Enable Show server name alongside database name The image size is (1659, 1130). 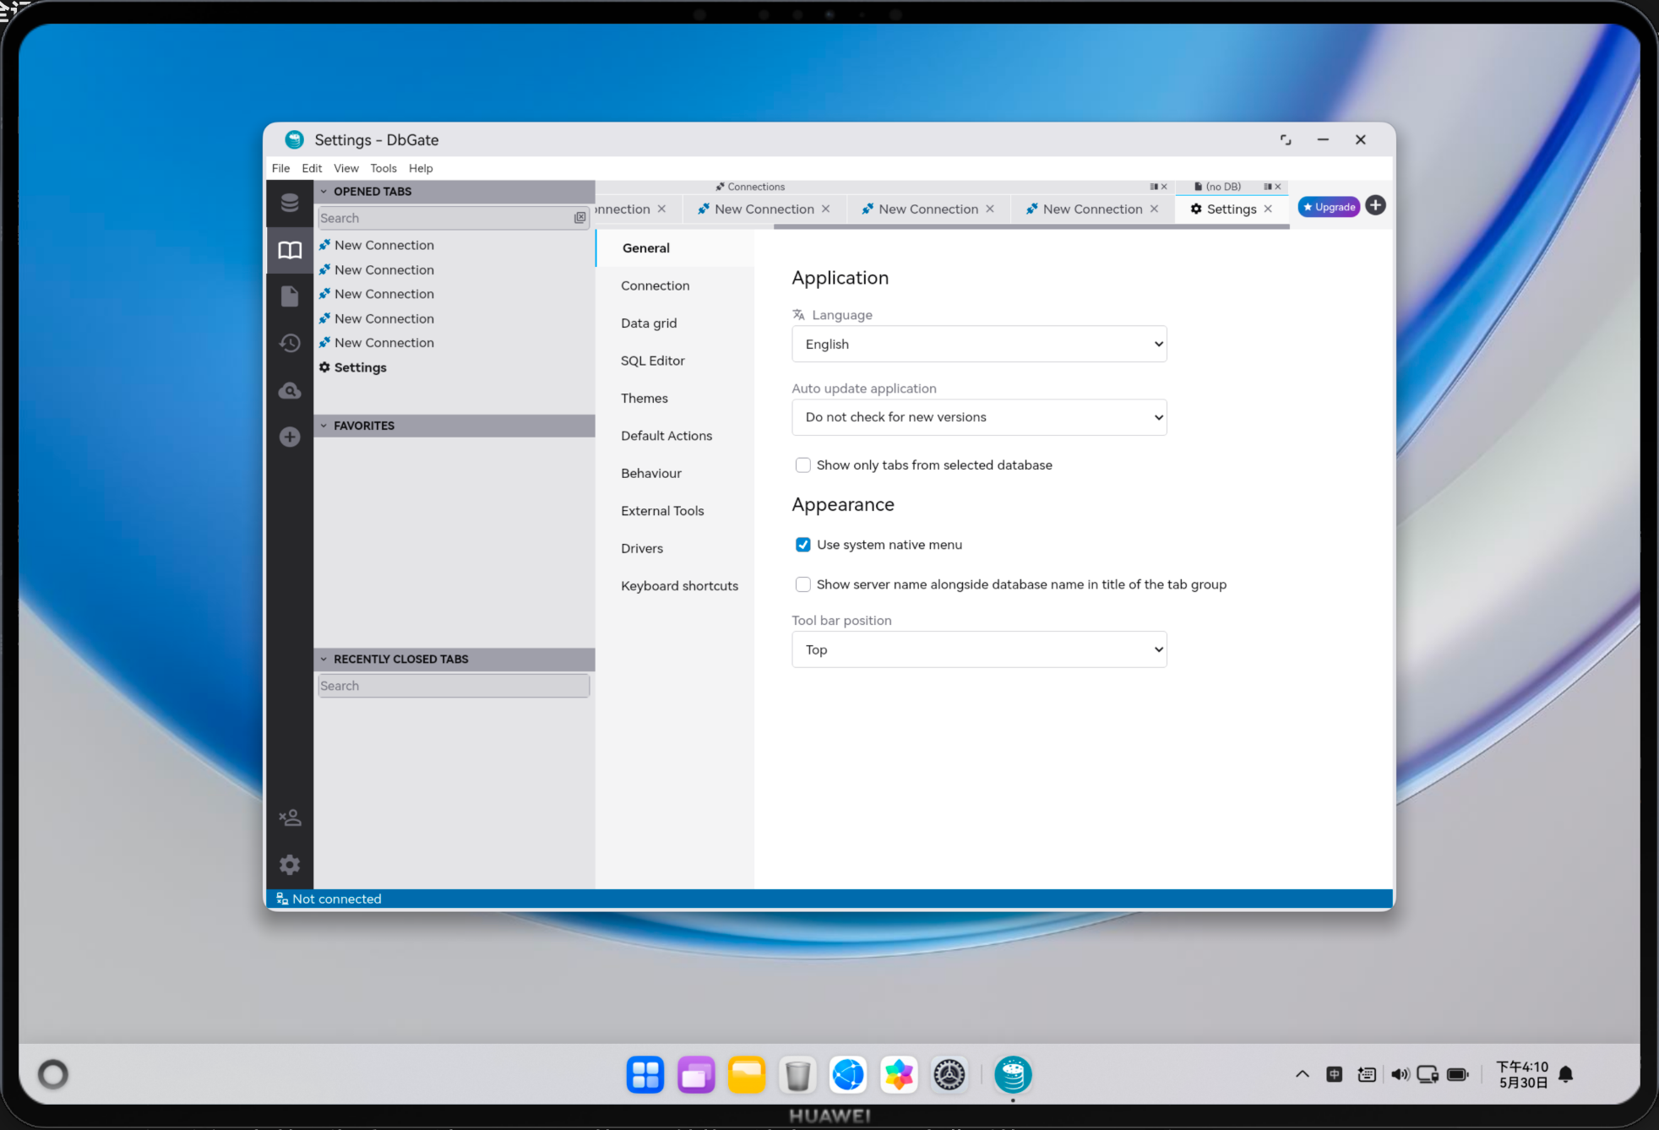pos(803,584)
